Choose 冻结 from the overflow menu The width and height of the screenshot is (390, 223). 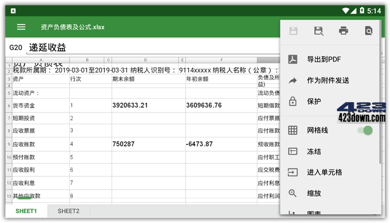(x=314, y=151)
